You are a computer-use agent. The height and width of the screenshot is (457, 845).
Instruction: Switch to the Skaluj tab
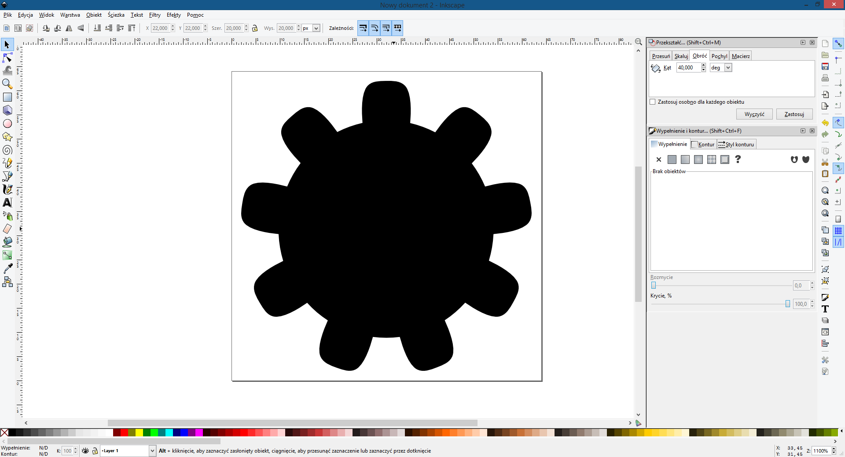coord(681,56)
